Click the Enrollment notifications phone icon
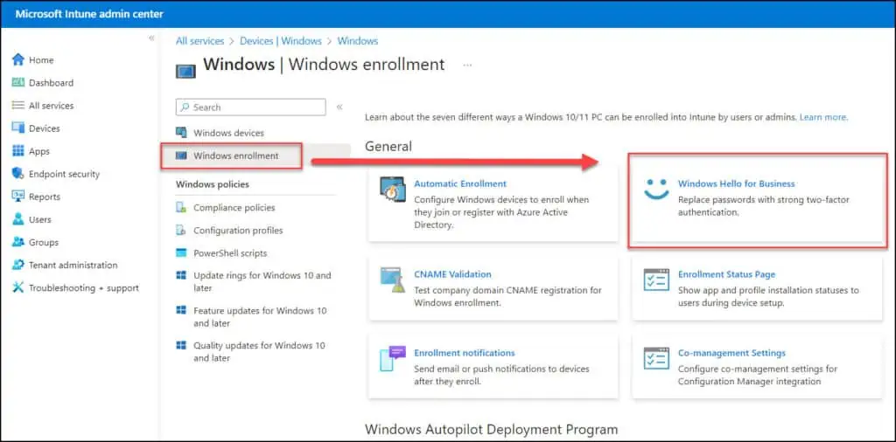The image size is (896, 442). point(393,359)
